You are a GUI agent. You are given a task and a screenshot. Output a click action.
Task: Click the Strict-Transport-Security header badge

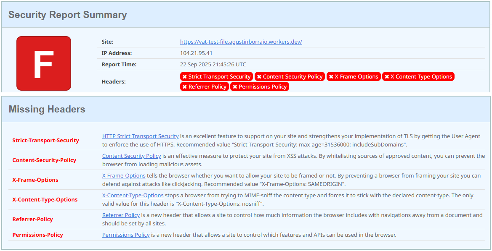[x=216, y=76]
